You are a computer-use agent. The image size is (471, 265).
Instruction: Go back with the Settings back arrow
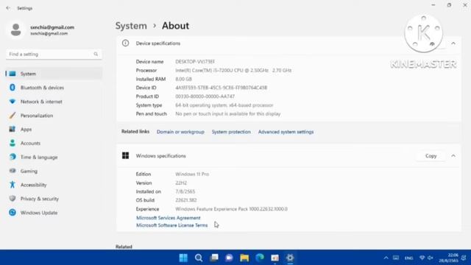(x=8, y=8)
